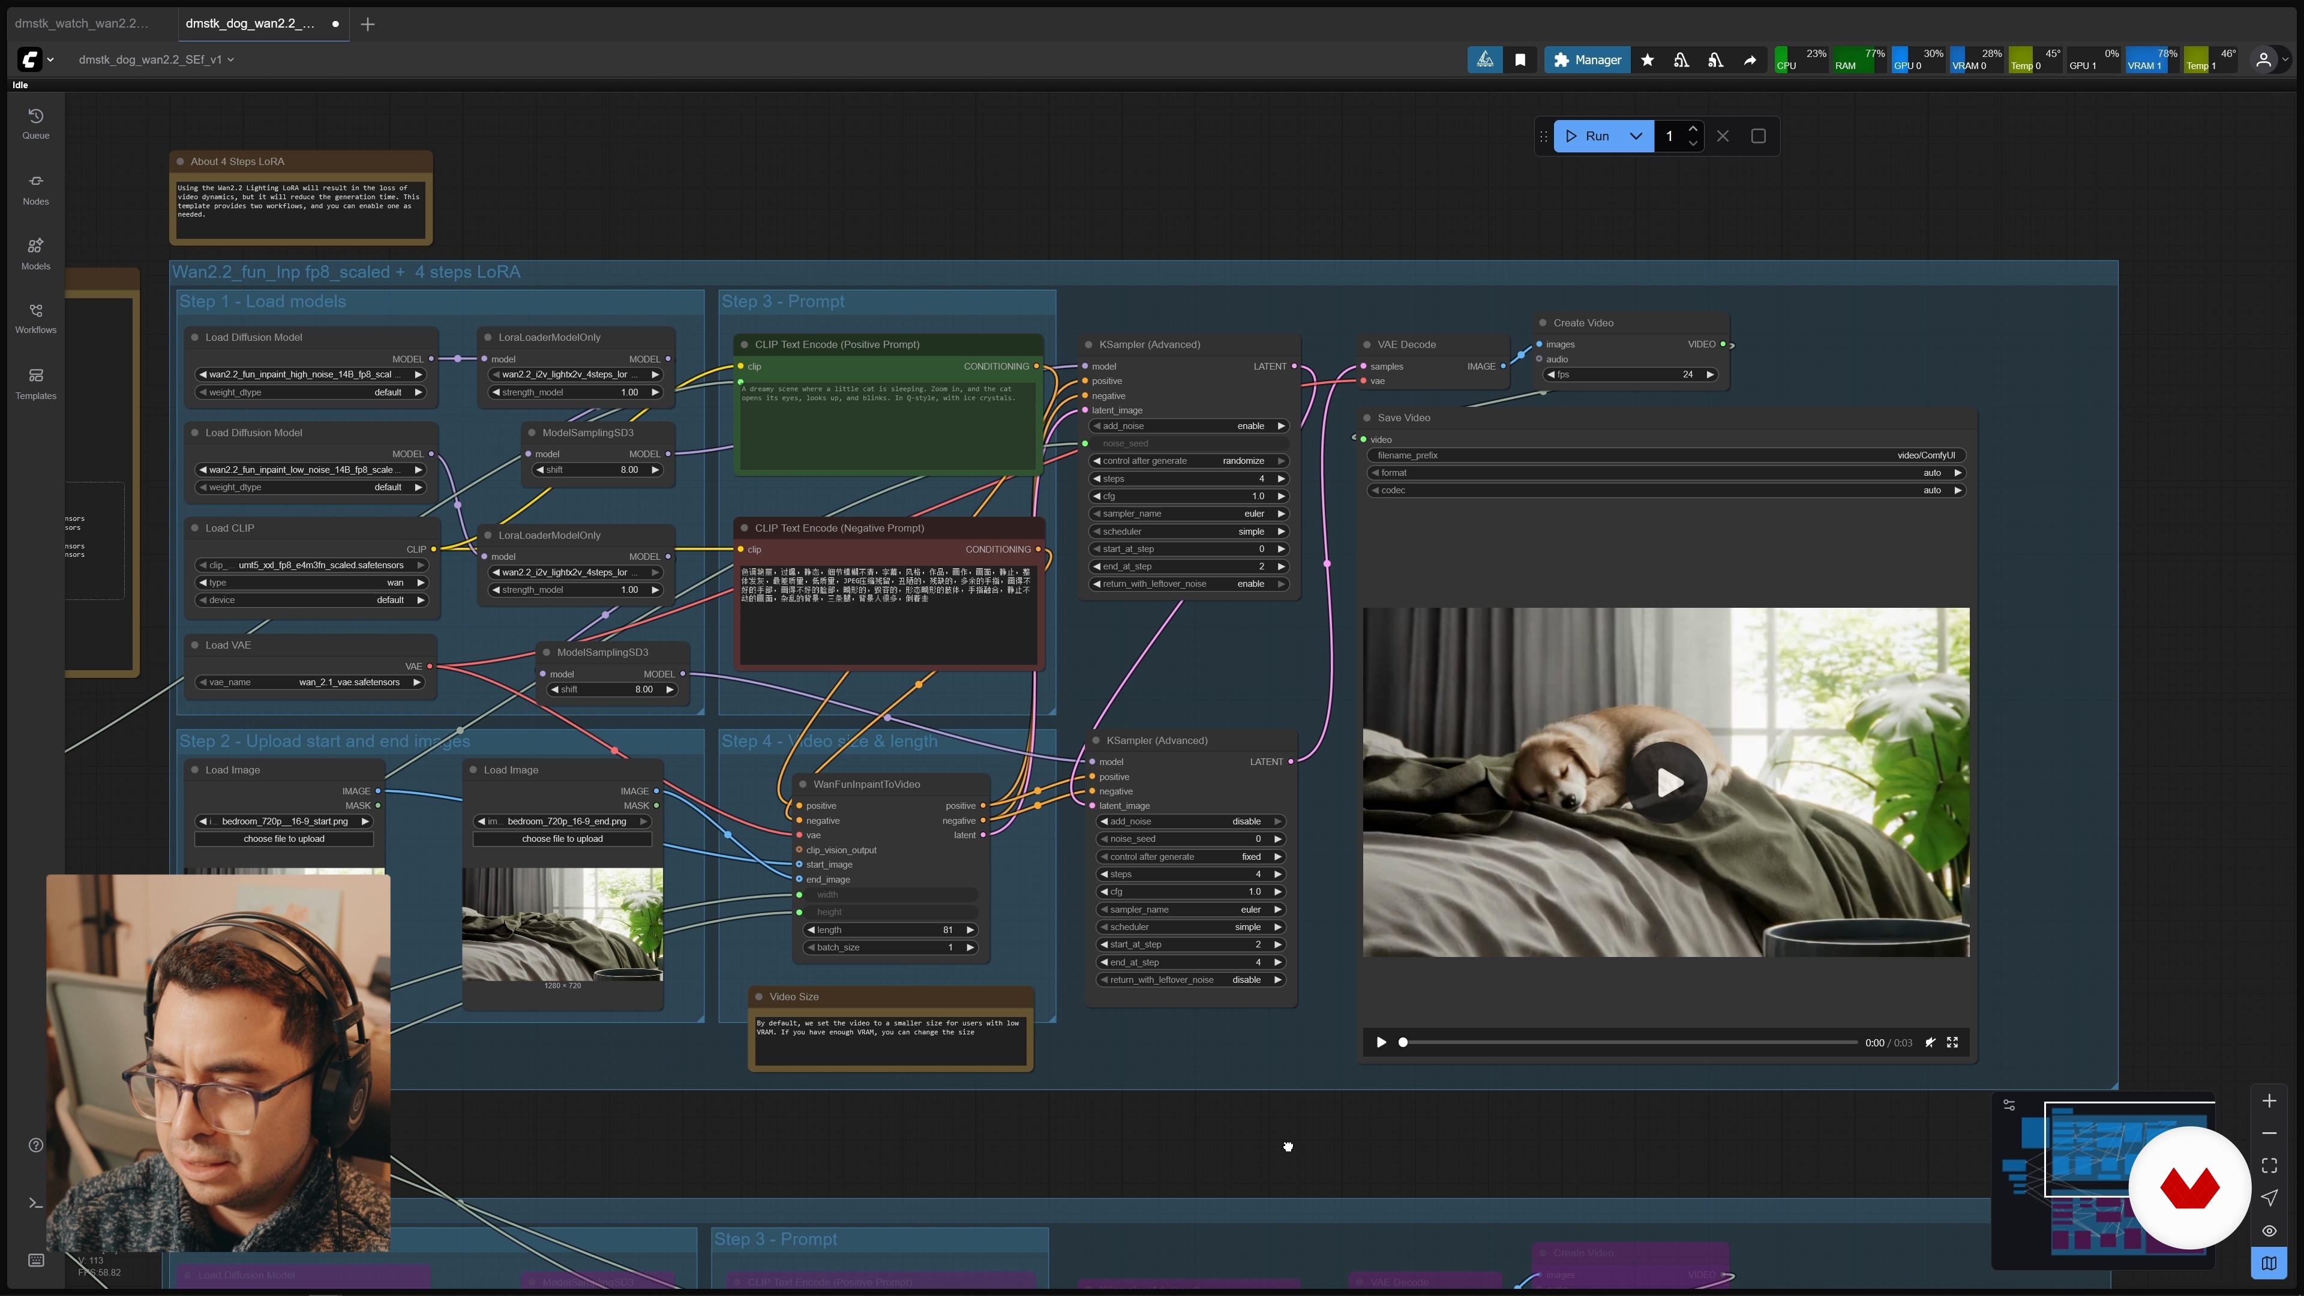Click the filename_prefix video/ComfyUI field
The height and width of the screenshot is (1296, 2304).
point(1667,455)
